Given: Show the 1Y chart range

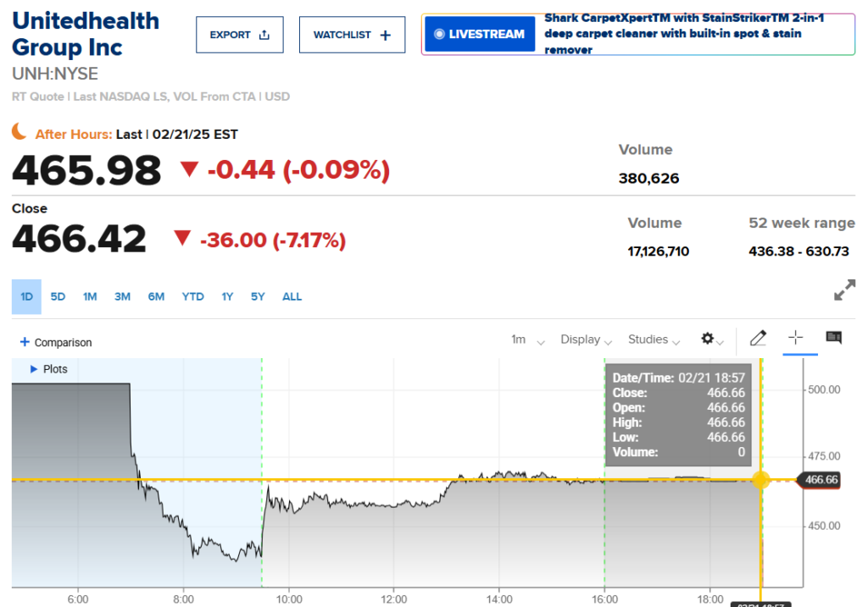Looking at the screenshot, I should pos(227,297).
